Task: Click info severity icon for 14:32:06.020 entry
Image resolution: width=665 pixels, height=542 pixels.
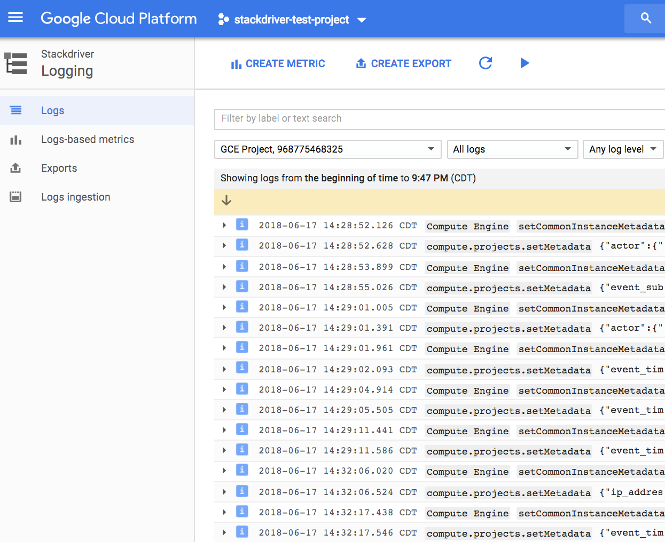Action: [242, 470]
